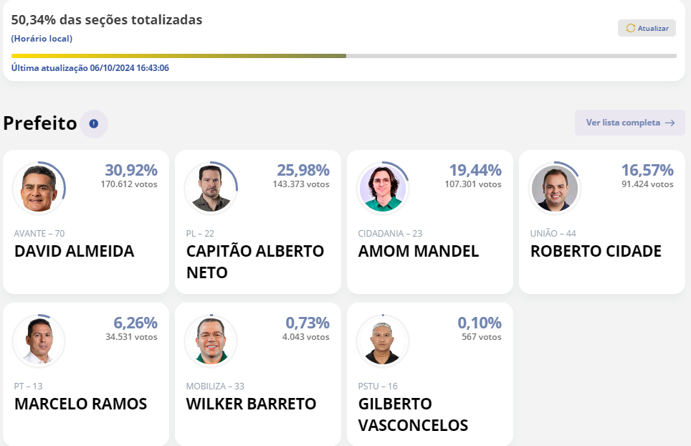691x446 pixels.
Task: Open Ver lista completa link
Action: pos(630,123)
